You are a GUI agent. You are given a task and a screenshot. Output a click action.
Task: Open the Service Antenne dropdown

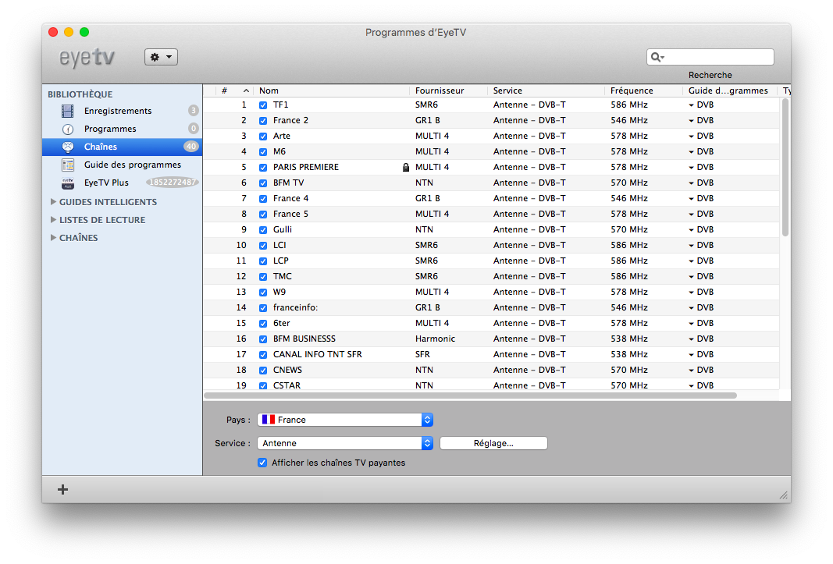pos(345,443)
